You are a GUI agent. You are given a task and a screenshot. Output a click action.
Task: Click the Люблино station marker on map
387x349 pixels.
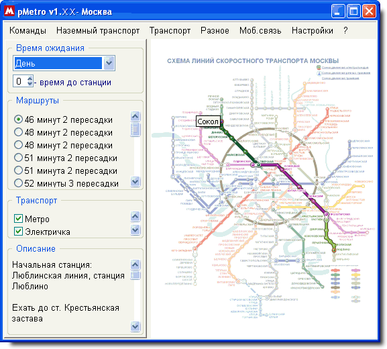334,250
